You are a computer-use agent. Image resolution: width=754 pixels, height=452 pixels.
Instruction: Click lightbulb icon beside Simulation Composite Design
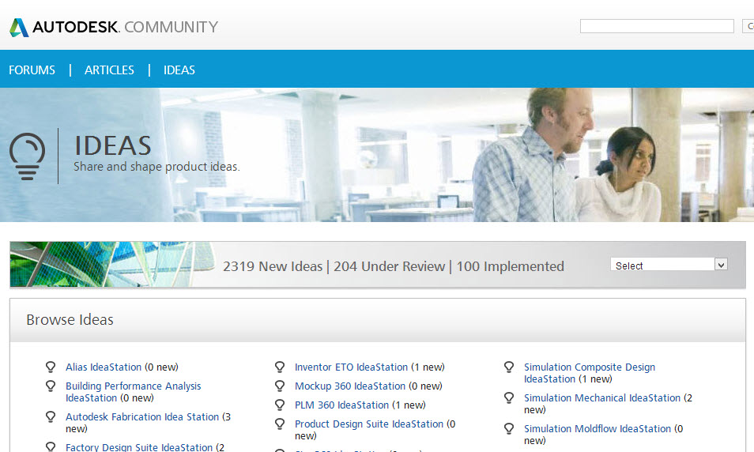509,367
